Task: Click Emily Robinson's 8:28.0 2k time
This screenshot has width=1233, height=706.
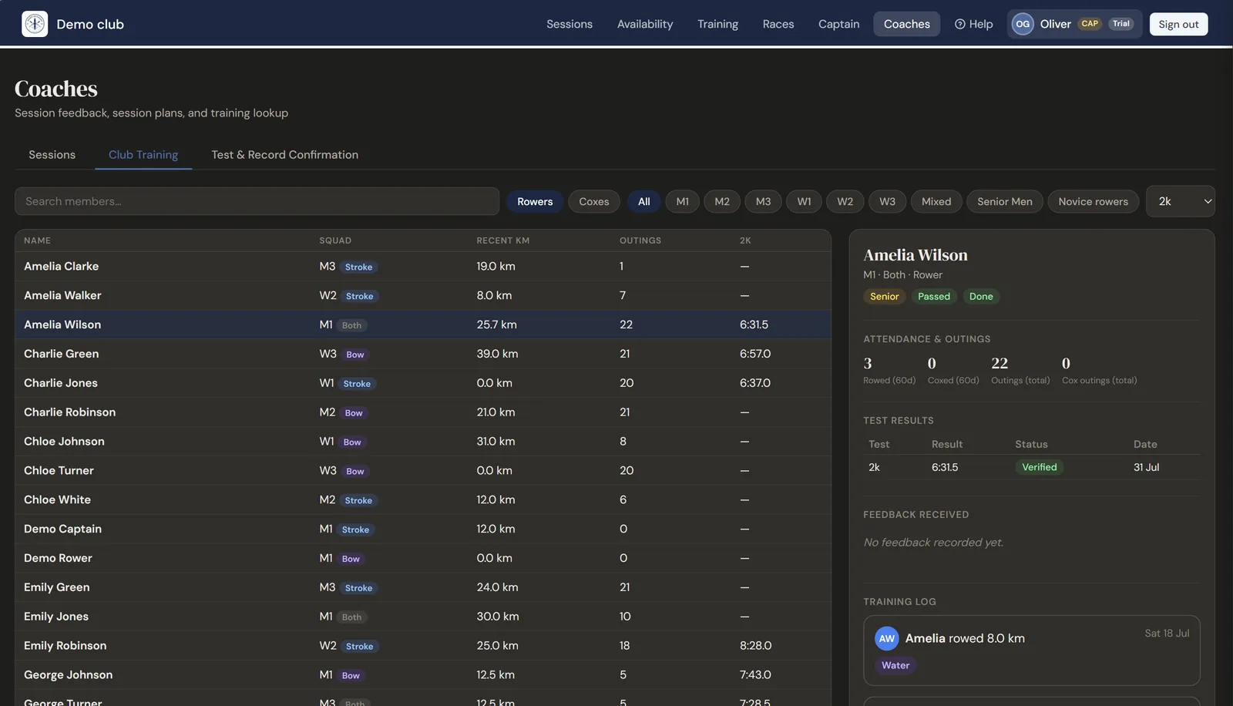Action: point(755,646)
